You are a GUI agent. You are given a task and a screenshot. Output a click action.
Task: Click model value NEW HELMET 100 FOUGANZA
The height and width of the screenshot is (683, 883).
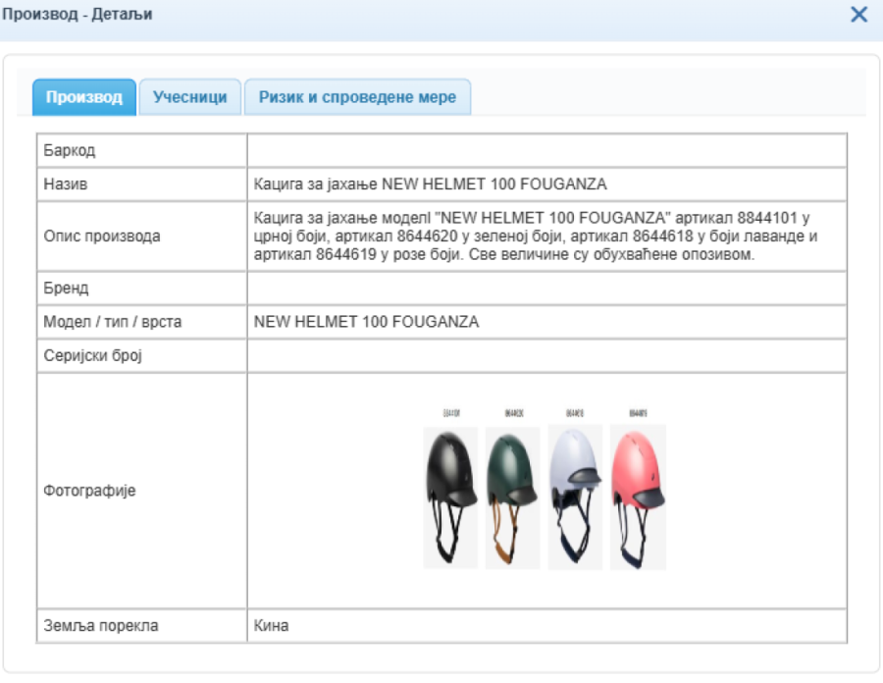[366, 322]
